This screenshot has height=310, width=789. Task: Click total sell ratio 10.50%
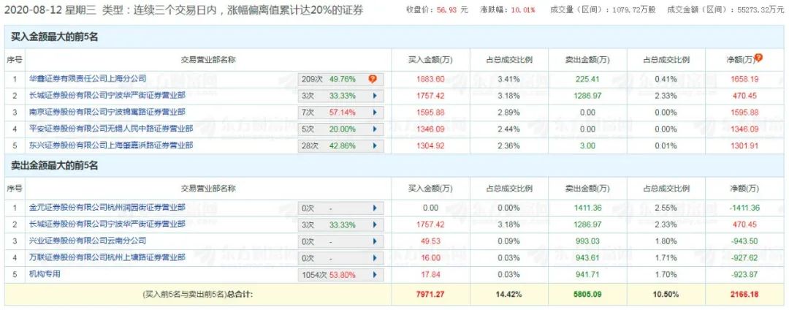666,294
